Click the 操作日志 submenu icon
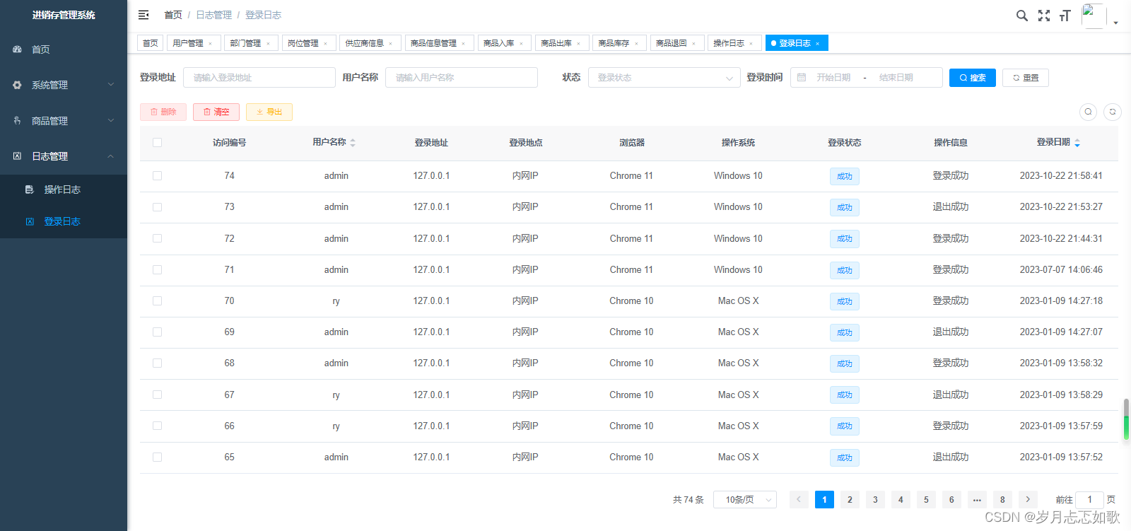 click(30, 189)
